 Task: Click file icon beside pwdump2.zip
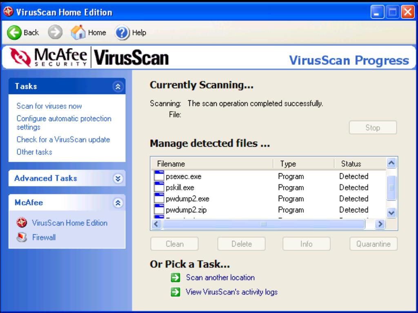(x=159, y=209)
